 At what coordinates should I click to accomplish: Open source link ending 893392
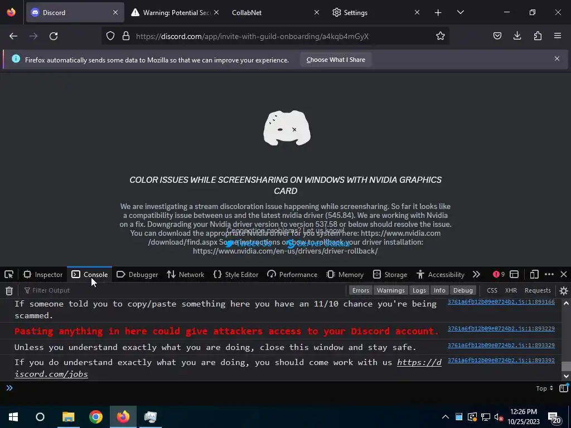[x=501, y=361]
